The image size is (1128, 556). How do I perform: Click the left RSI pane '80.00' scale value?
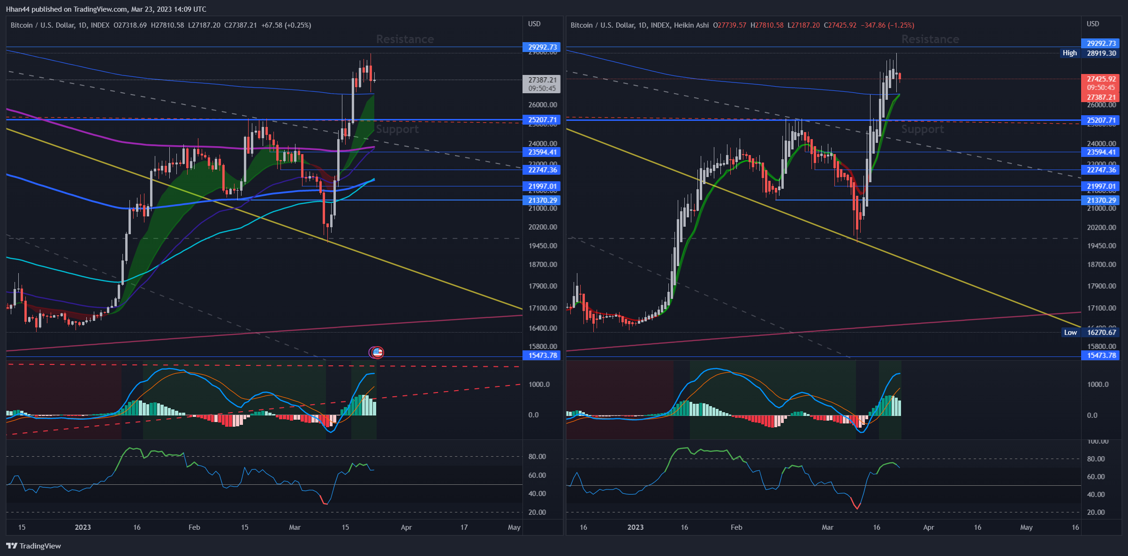tap(537, 456)
